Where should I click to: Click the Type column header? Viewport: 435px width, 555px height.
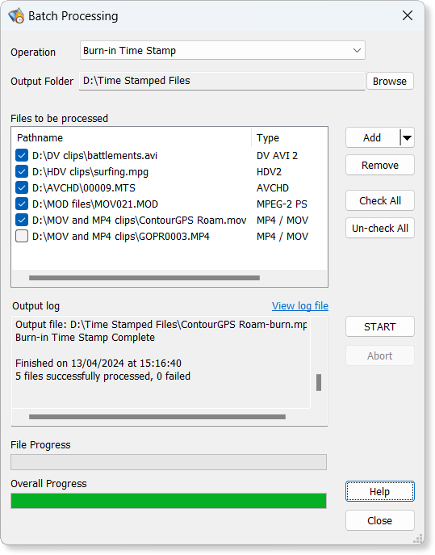(x=289, y=137)
